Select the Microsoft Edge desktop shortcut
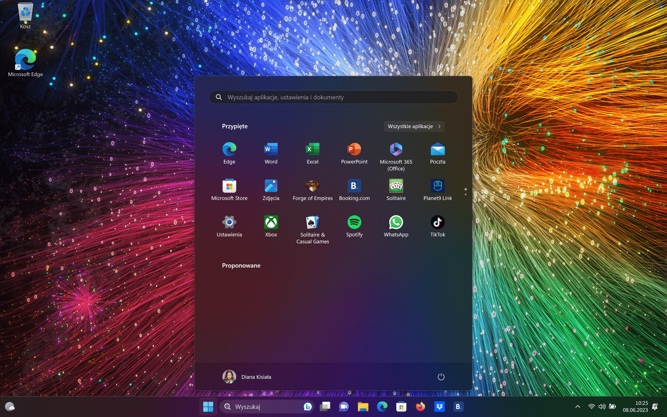 pyautogui.click(x=25, y=63)
